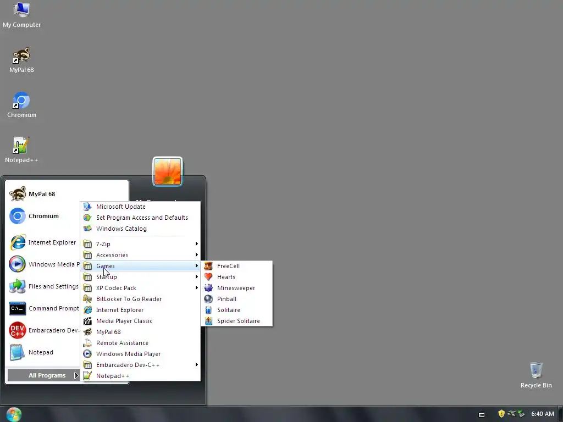Viewport: 563px width, 422px height.
Task: Expand the Startup submenu arrow
Action: (196, 277)
